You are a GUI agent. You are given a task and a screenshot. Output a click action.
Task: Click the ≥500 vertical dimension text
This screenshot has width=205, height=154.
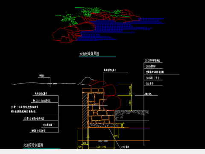[130, 103]
